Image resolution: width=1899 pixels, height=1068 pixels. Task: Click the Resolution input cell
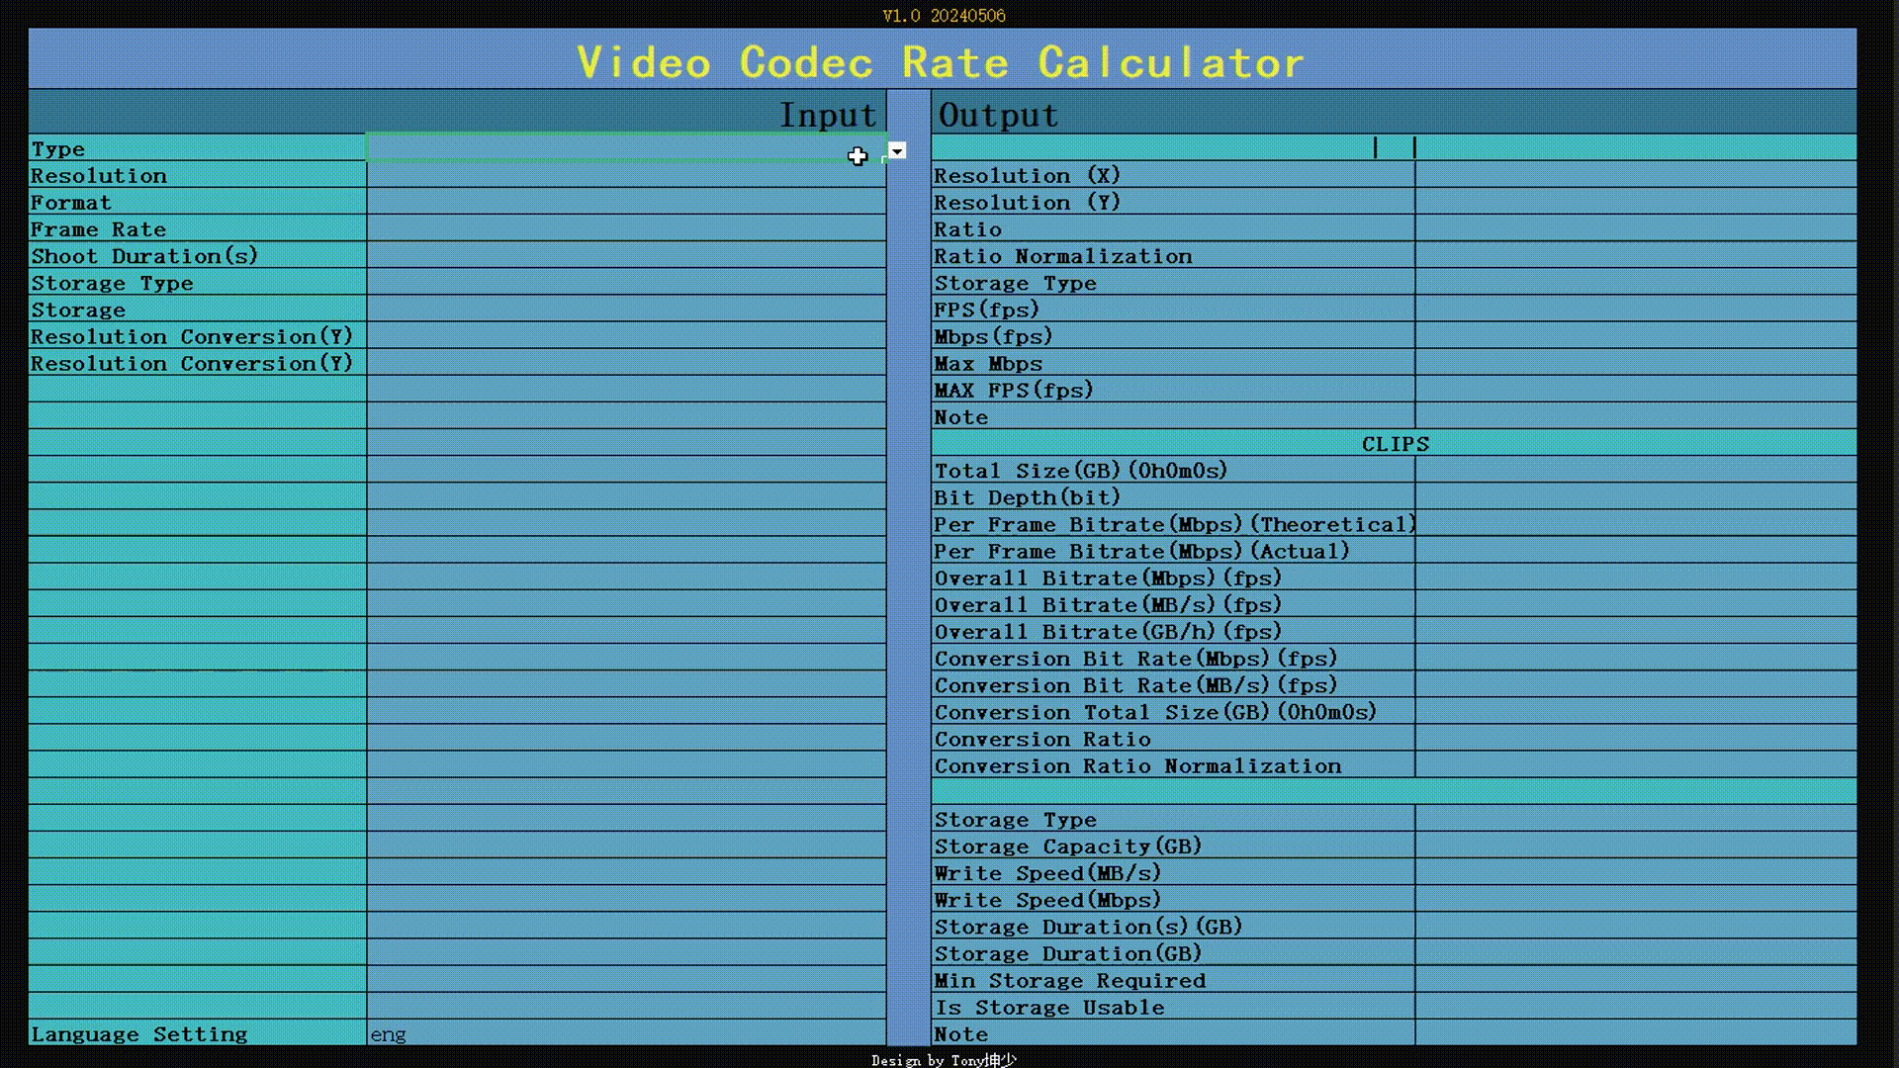[625, 175]
